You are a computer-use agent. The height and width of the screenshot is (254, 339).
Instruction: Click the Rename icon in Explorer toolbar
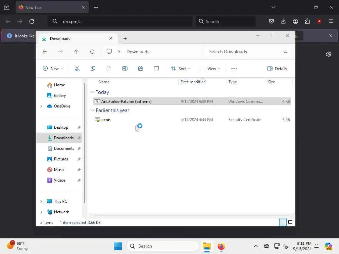coord(125,69)
